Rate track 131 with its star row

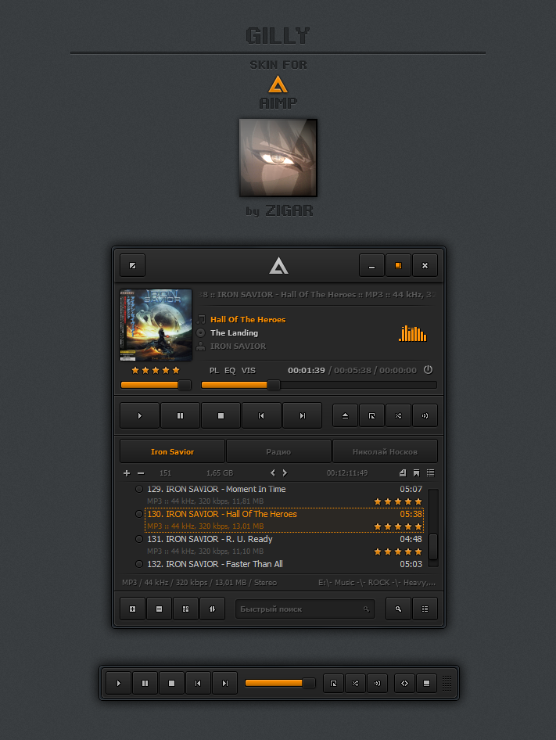pos(398,551)
